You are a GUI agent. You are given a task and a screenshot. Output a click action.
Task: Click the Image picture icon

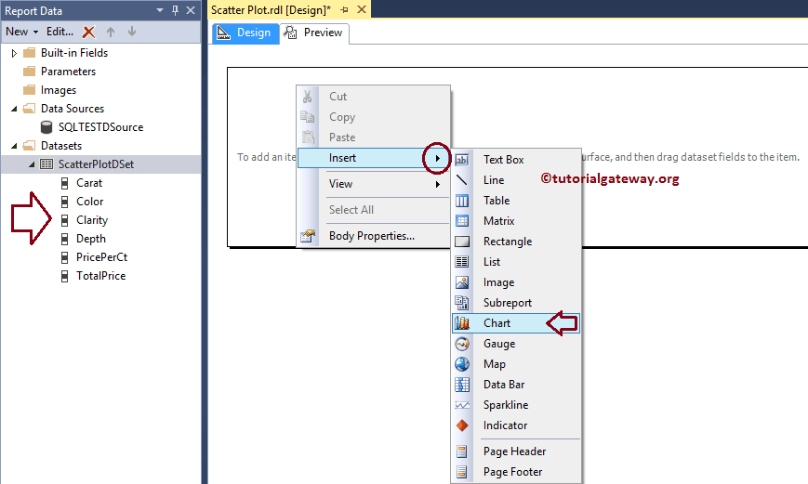tap(462, 282)
